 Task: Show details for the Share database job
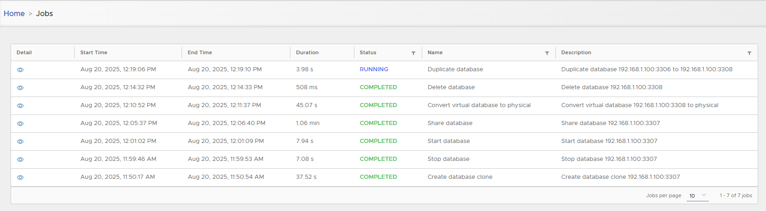[20, 124]
